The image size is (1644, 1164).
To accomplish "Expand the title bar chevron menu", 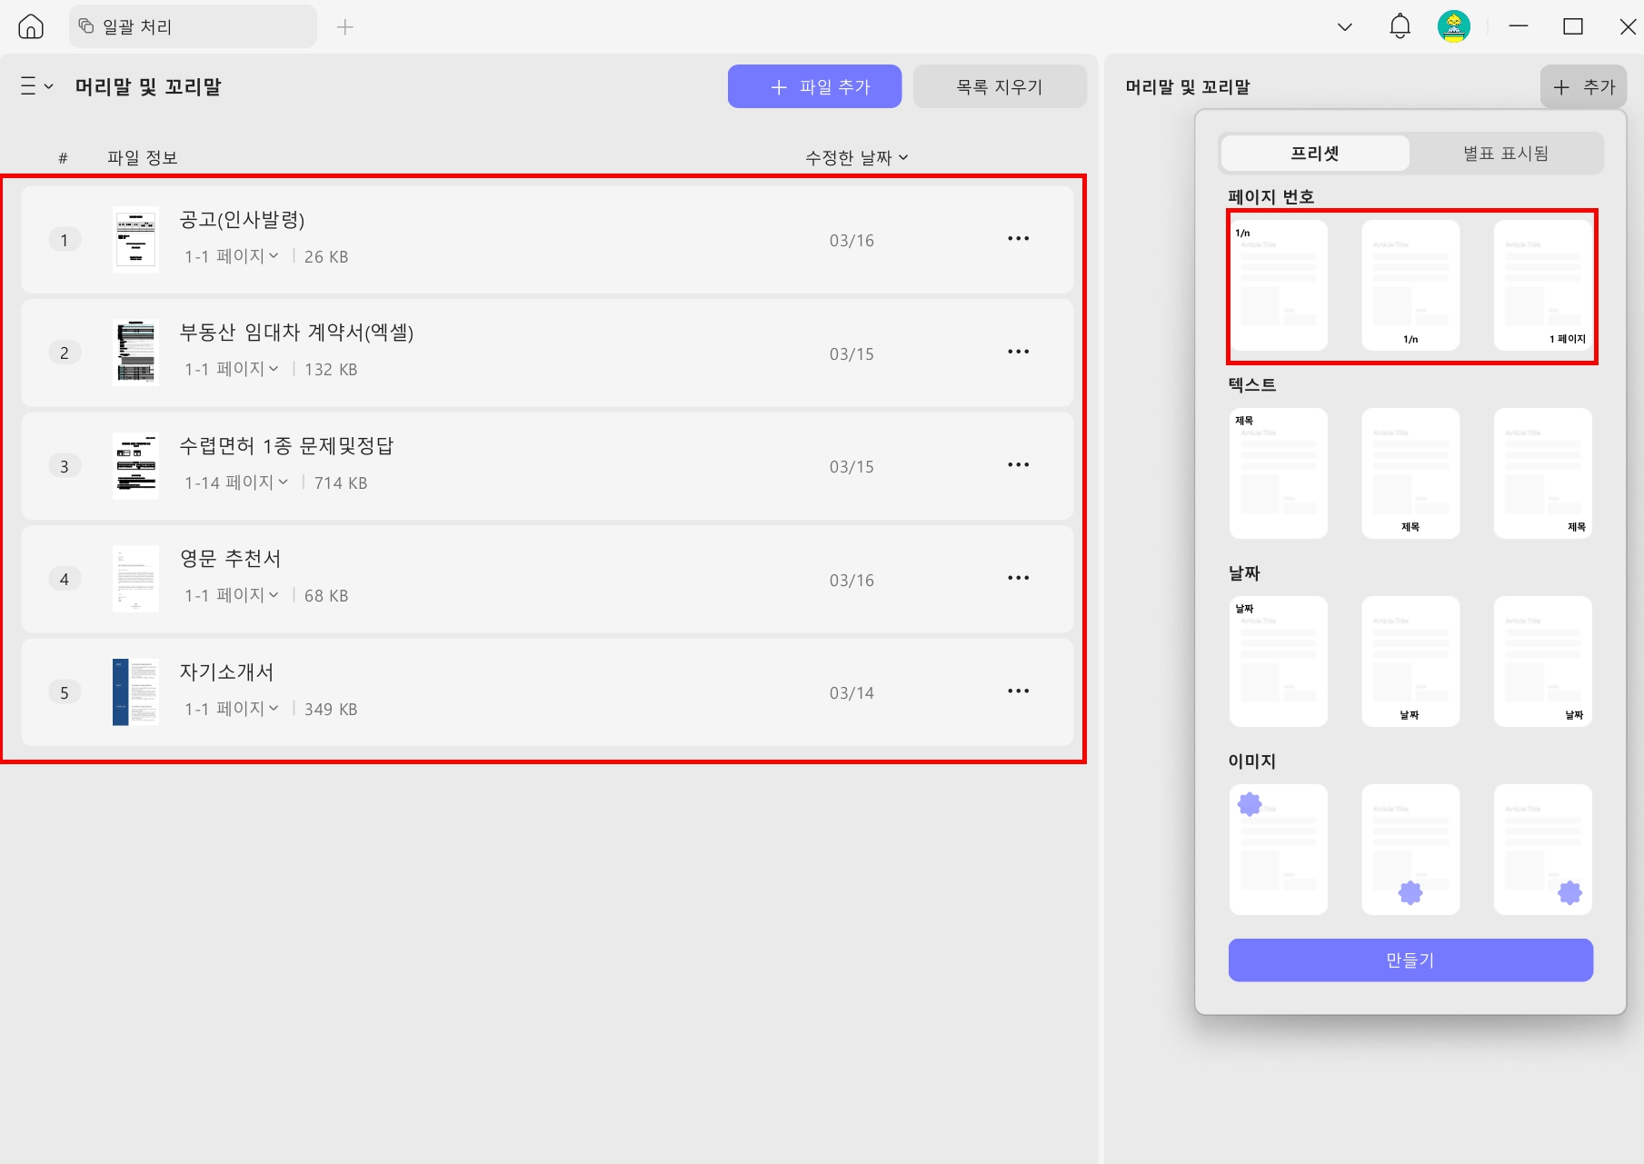I will point(1345,27).
